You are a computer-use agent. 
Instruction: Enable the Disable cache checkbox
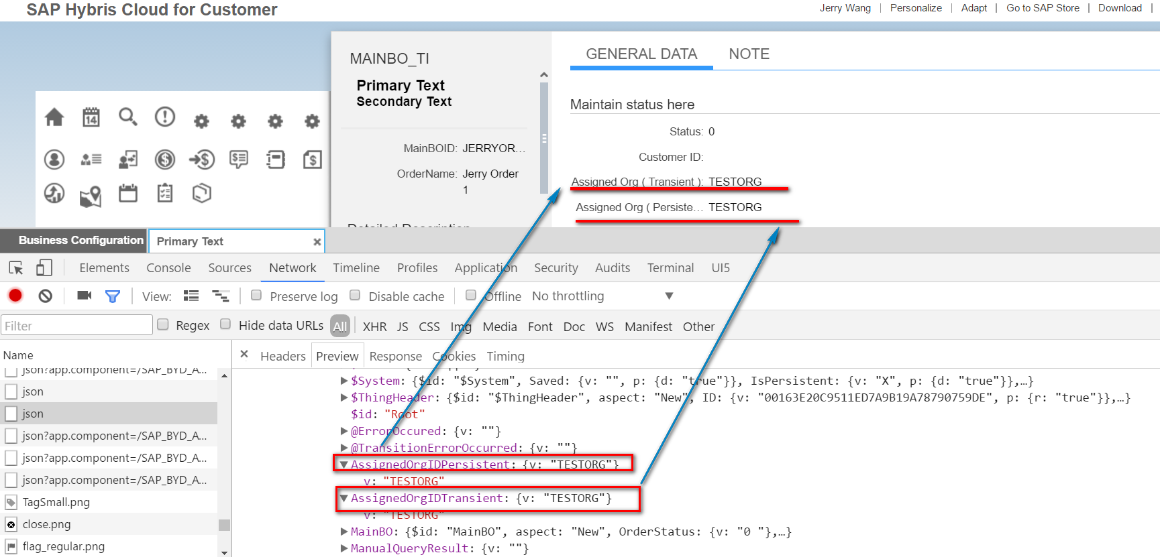(355, 295)
